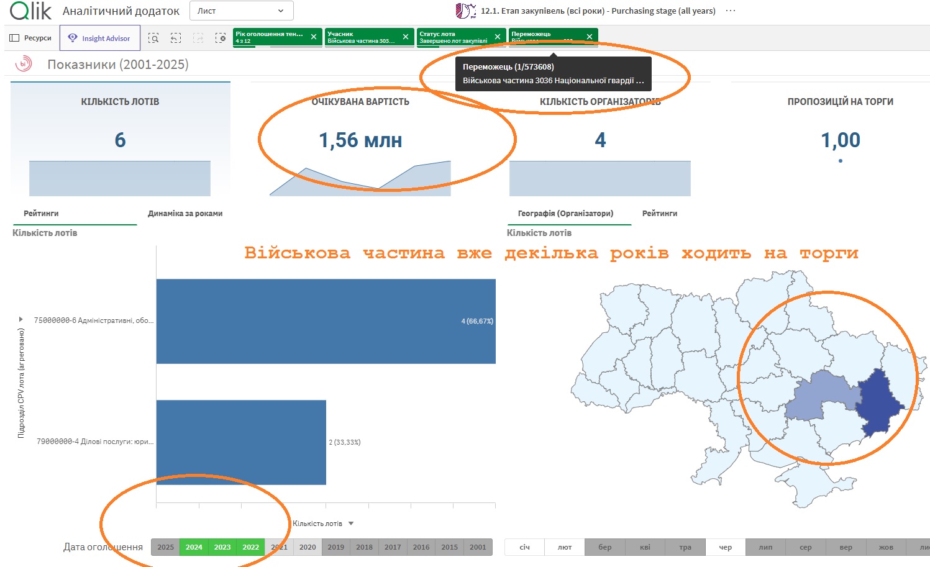Select month січ filter

tap(525, 547)
